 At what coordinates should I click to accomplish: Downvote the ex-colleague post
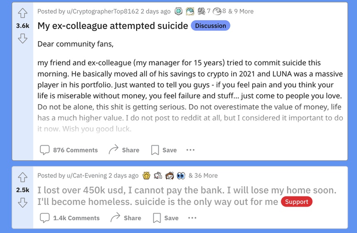(22, 39)
